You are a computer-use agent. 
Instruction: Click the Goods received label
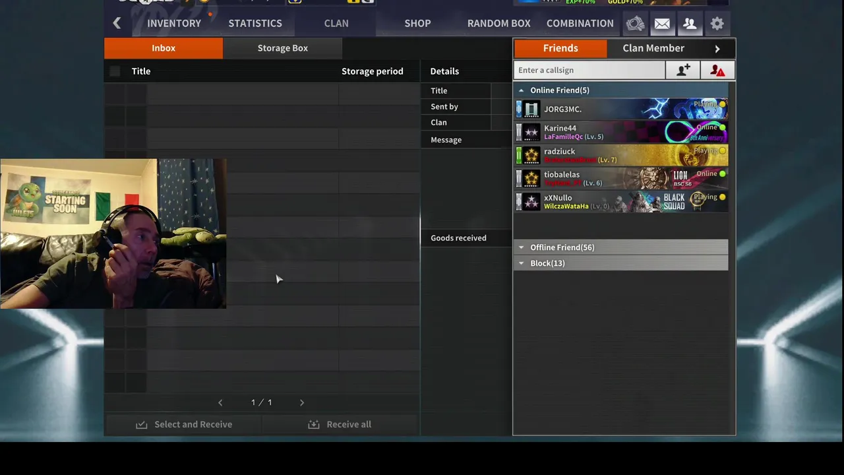tap(458, 238)
